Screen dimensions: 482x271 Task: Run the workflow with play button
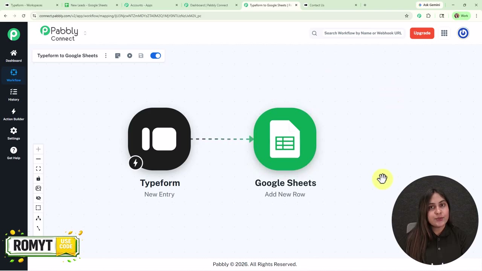coord(130,56)
